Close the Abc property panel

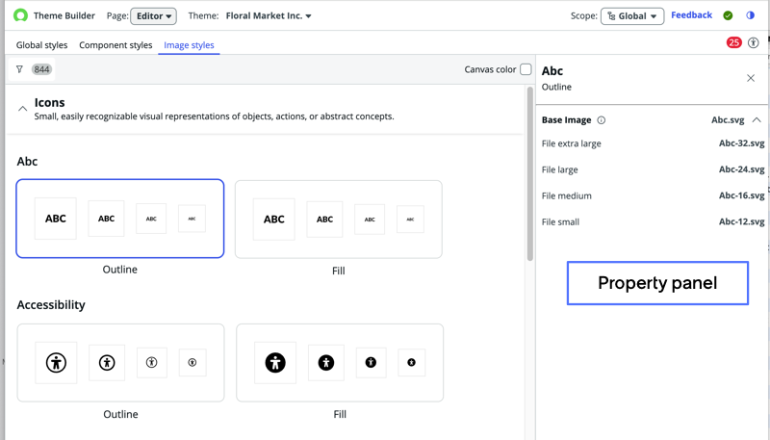751,78
